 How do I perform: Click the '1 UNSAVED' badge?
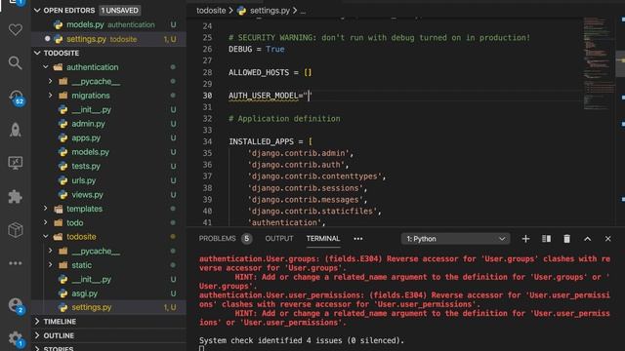(x=119, y=11)
